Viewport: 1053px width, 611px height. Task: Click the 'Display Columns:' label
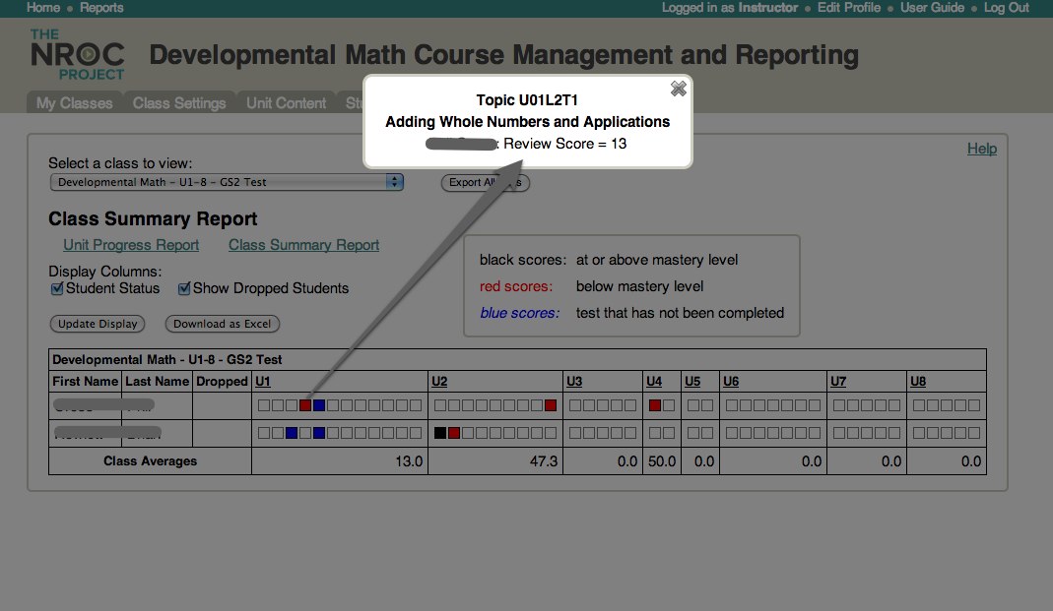(104, 272)
